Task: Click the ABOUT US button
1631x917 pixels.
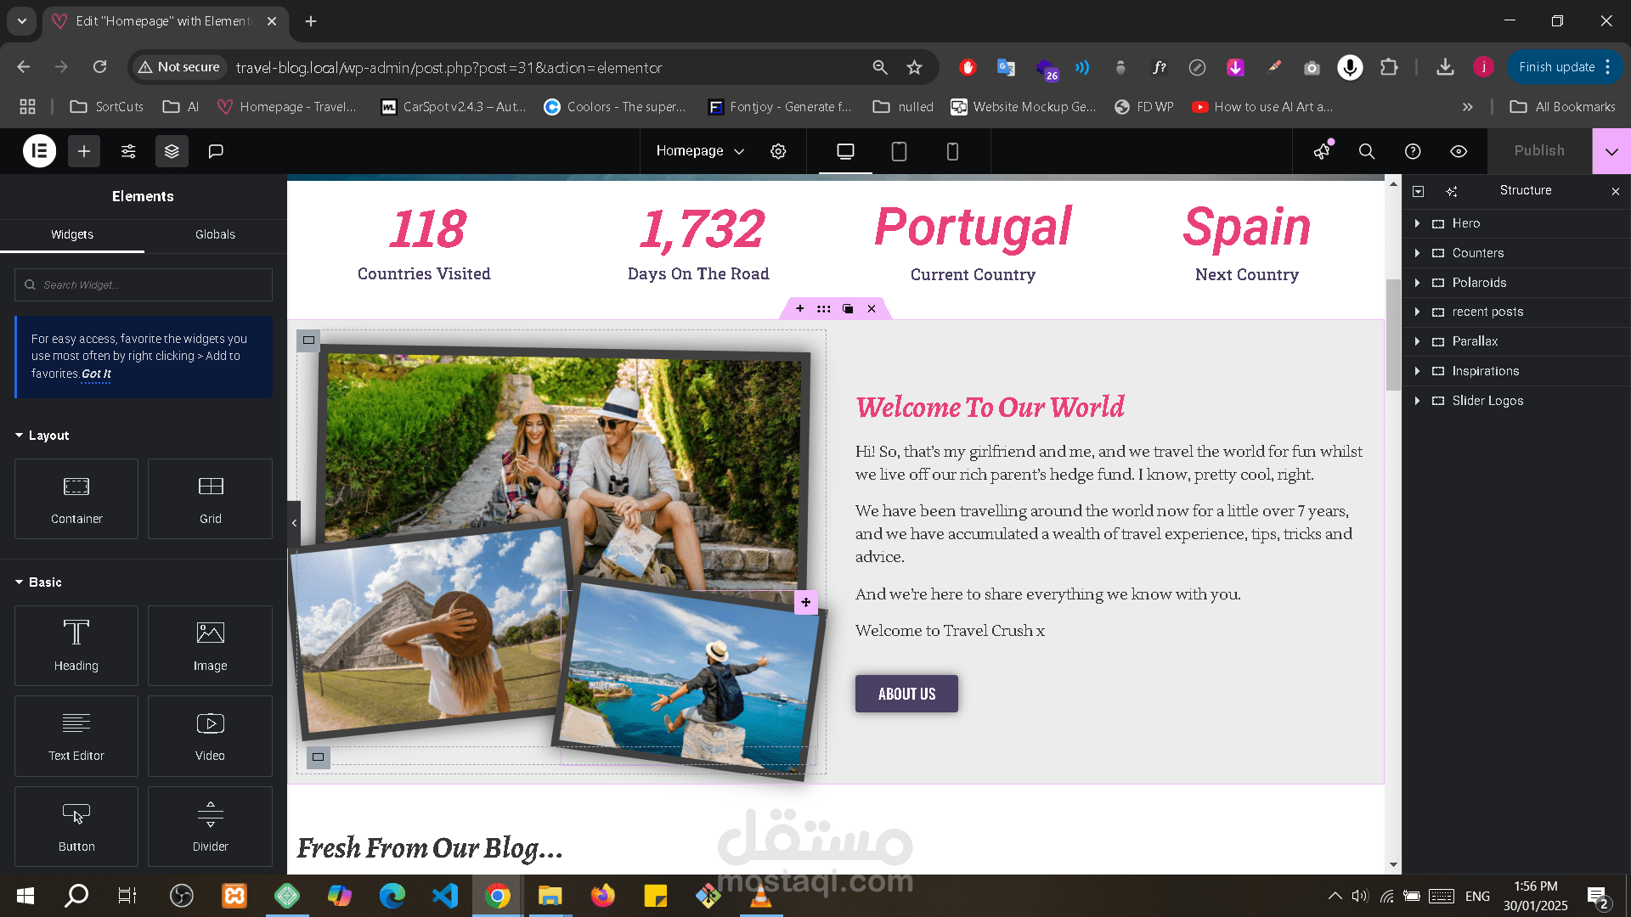Action: [906, 694]
